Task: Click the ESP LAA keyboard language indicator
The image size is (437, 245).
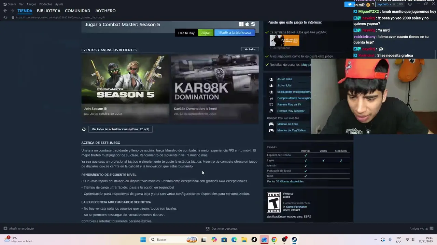Action: pos(399,240)
